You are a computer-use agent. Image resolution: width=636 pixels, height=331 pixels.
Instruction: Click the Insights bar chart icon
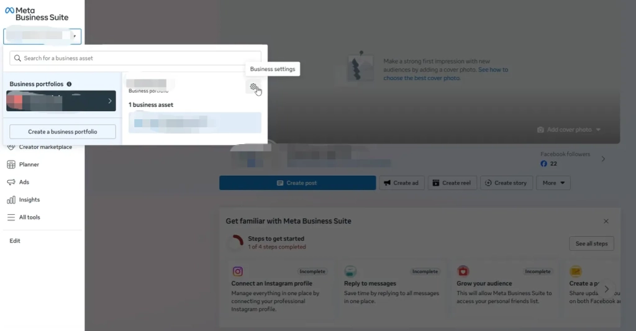[11, 199]
